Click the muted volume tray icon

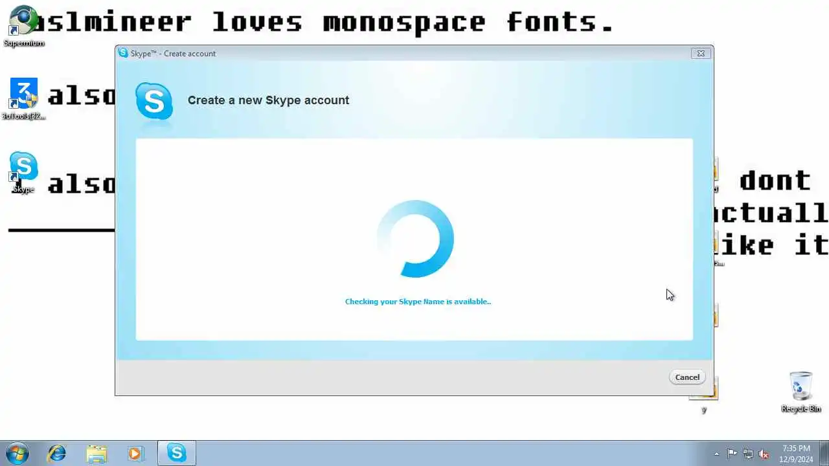coord(764,454)
